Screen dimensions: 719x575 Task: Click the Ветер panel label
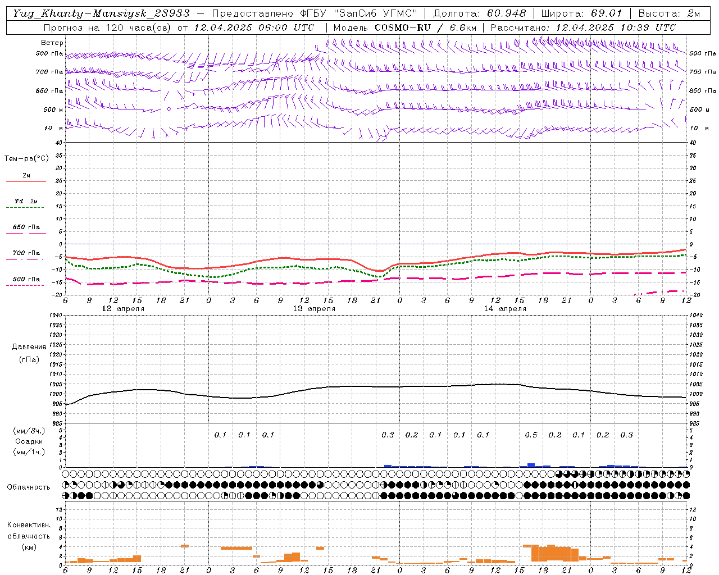(x=52, y=43)
